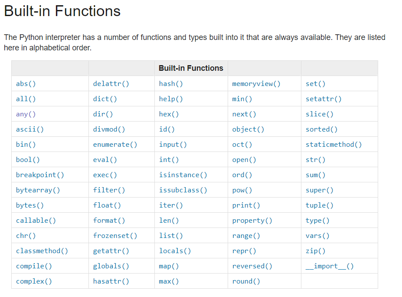Select the memoryview() link

[x=256, y=84]
